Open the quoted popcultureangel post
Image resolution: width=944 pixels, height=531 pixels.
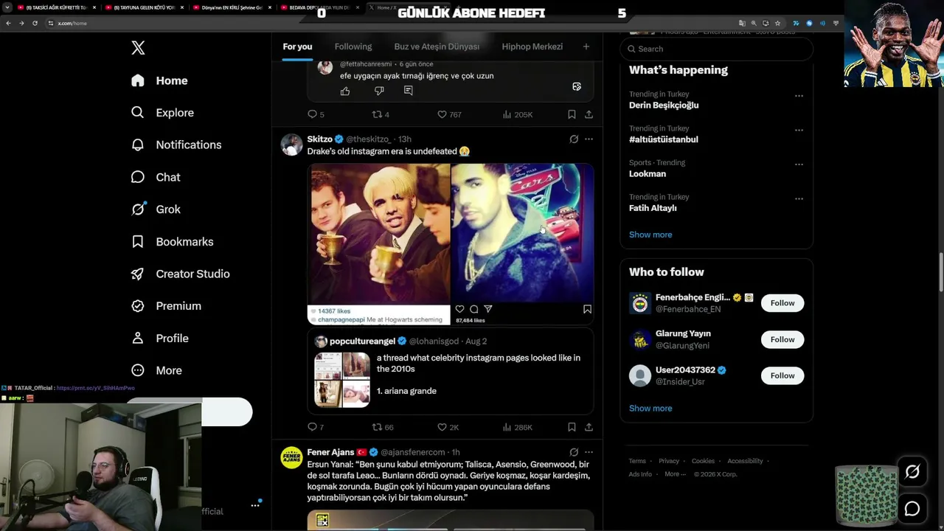(451, 371)
